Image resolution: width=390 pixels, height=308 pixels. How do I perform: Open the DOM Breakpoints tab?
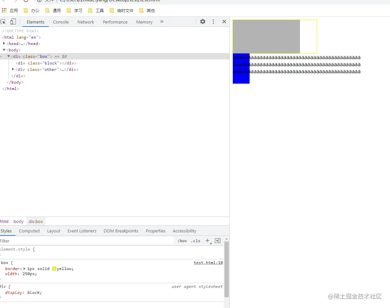click(121, 231)
